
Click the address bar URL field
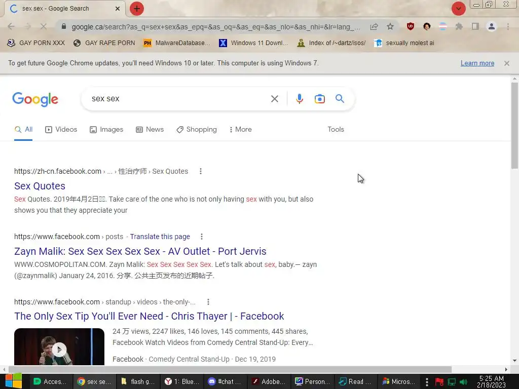pos(216,27)
